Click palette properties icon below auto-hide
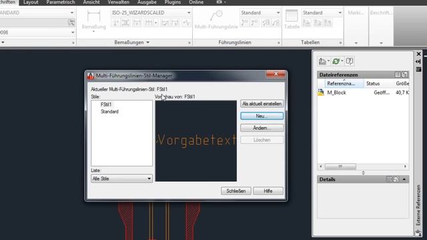 tap(418, 69)
